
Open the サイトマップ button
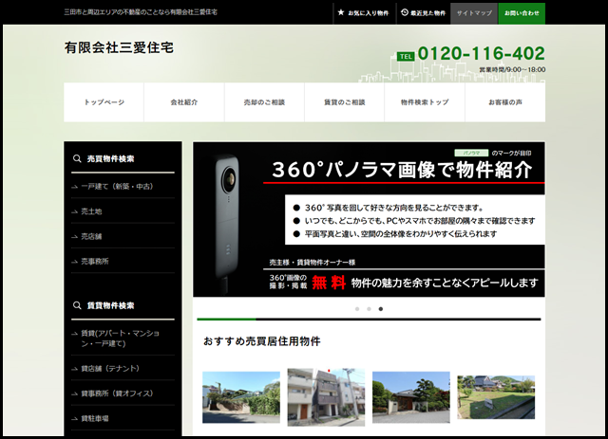pos(474,13)
